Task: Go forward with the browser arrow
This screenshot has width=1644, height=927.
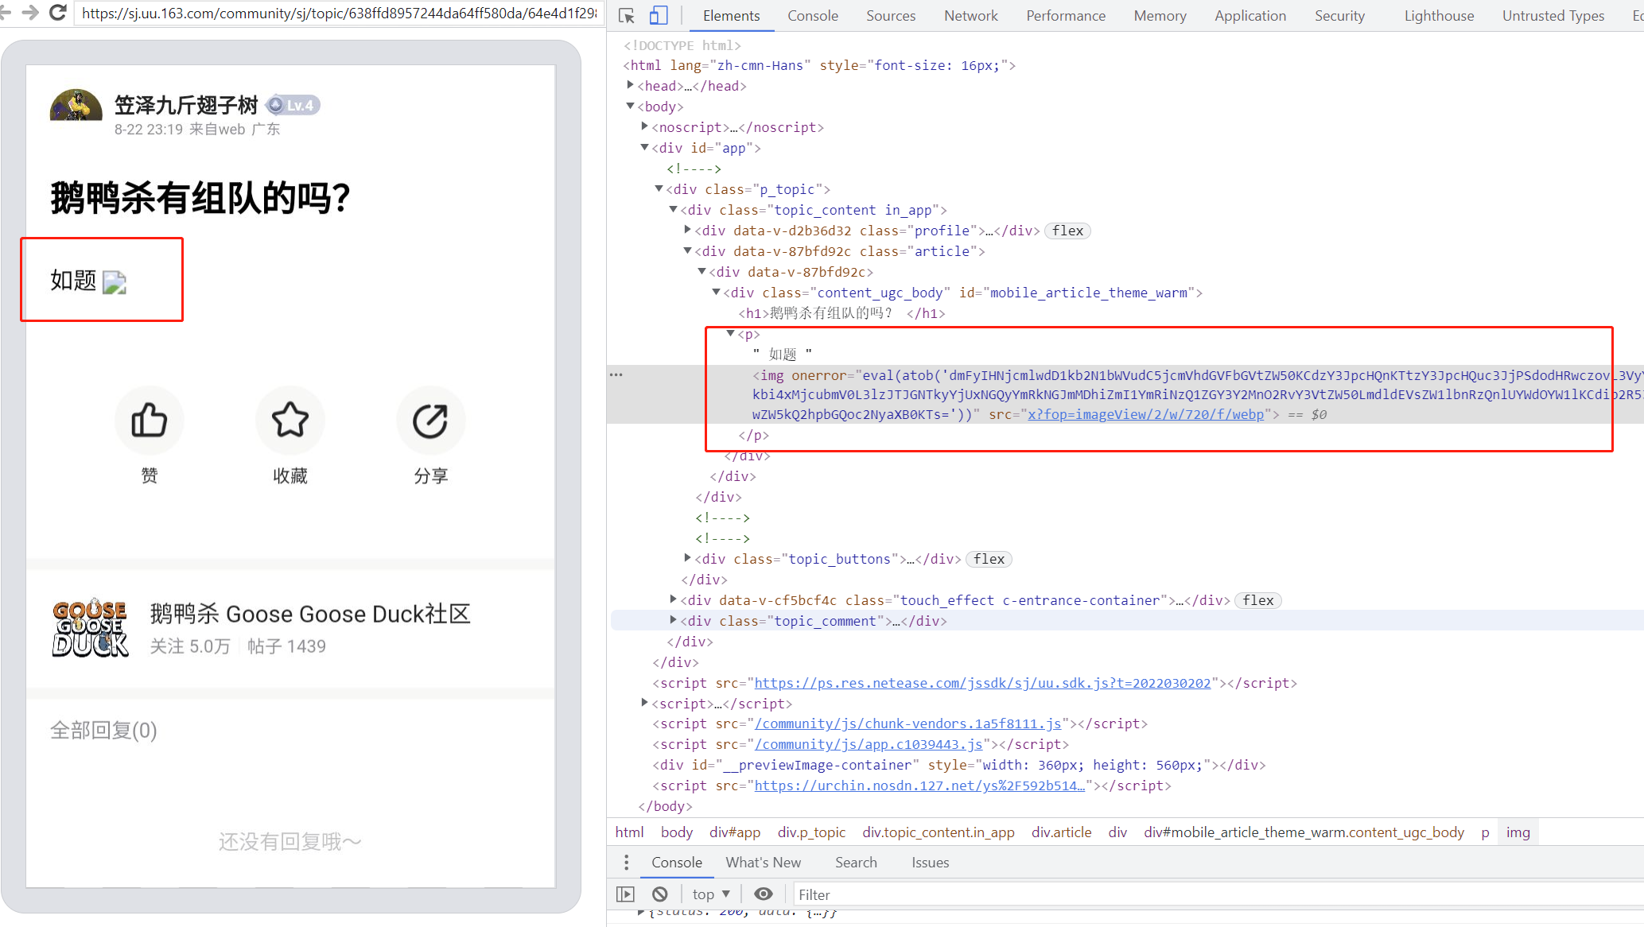Action: click(x=30, y=13)
